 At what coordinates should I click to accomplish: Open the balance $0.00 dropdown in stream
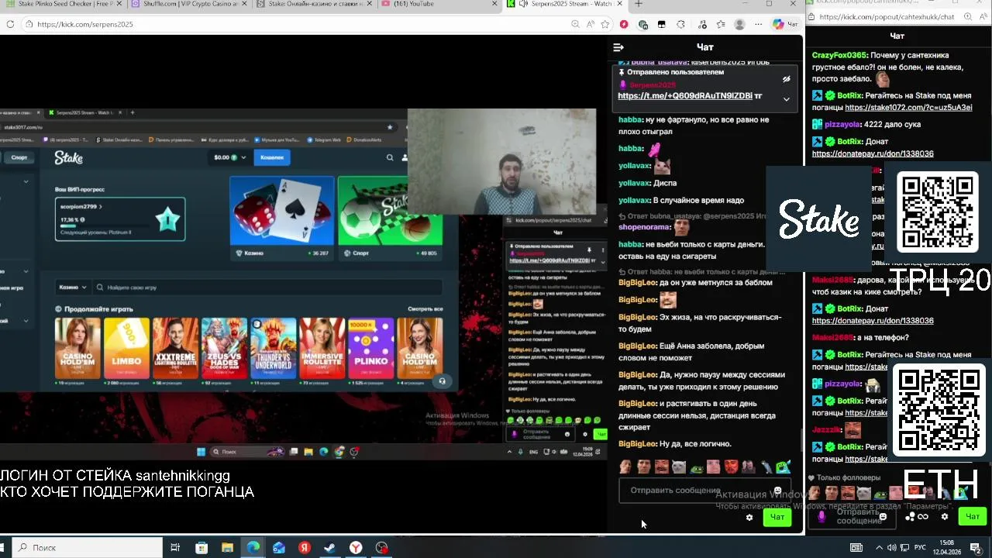[230, 157]
